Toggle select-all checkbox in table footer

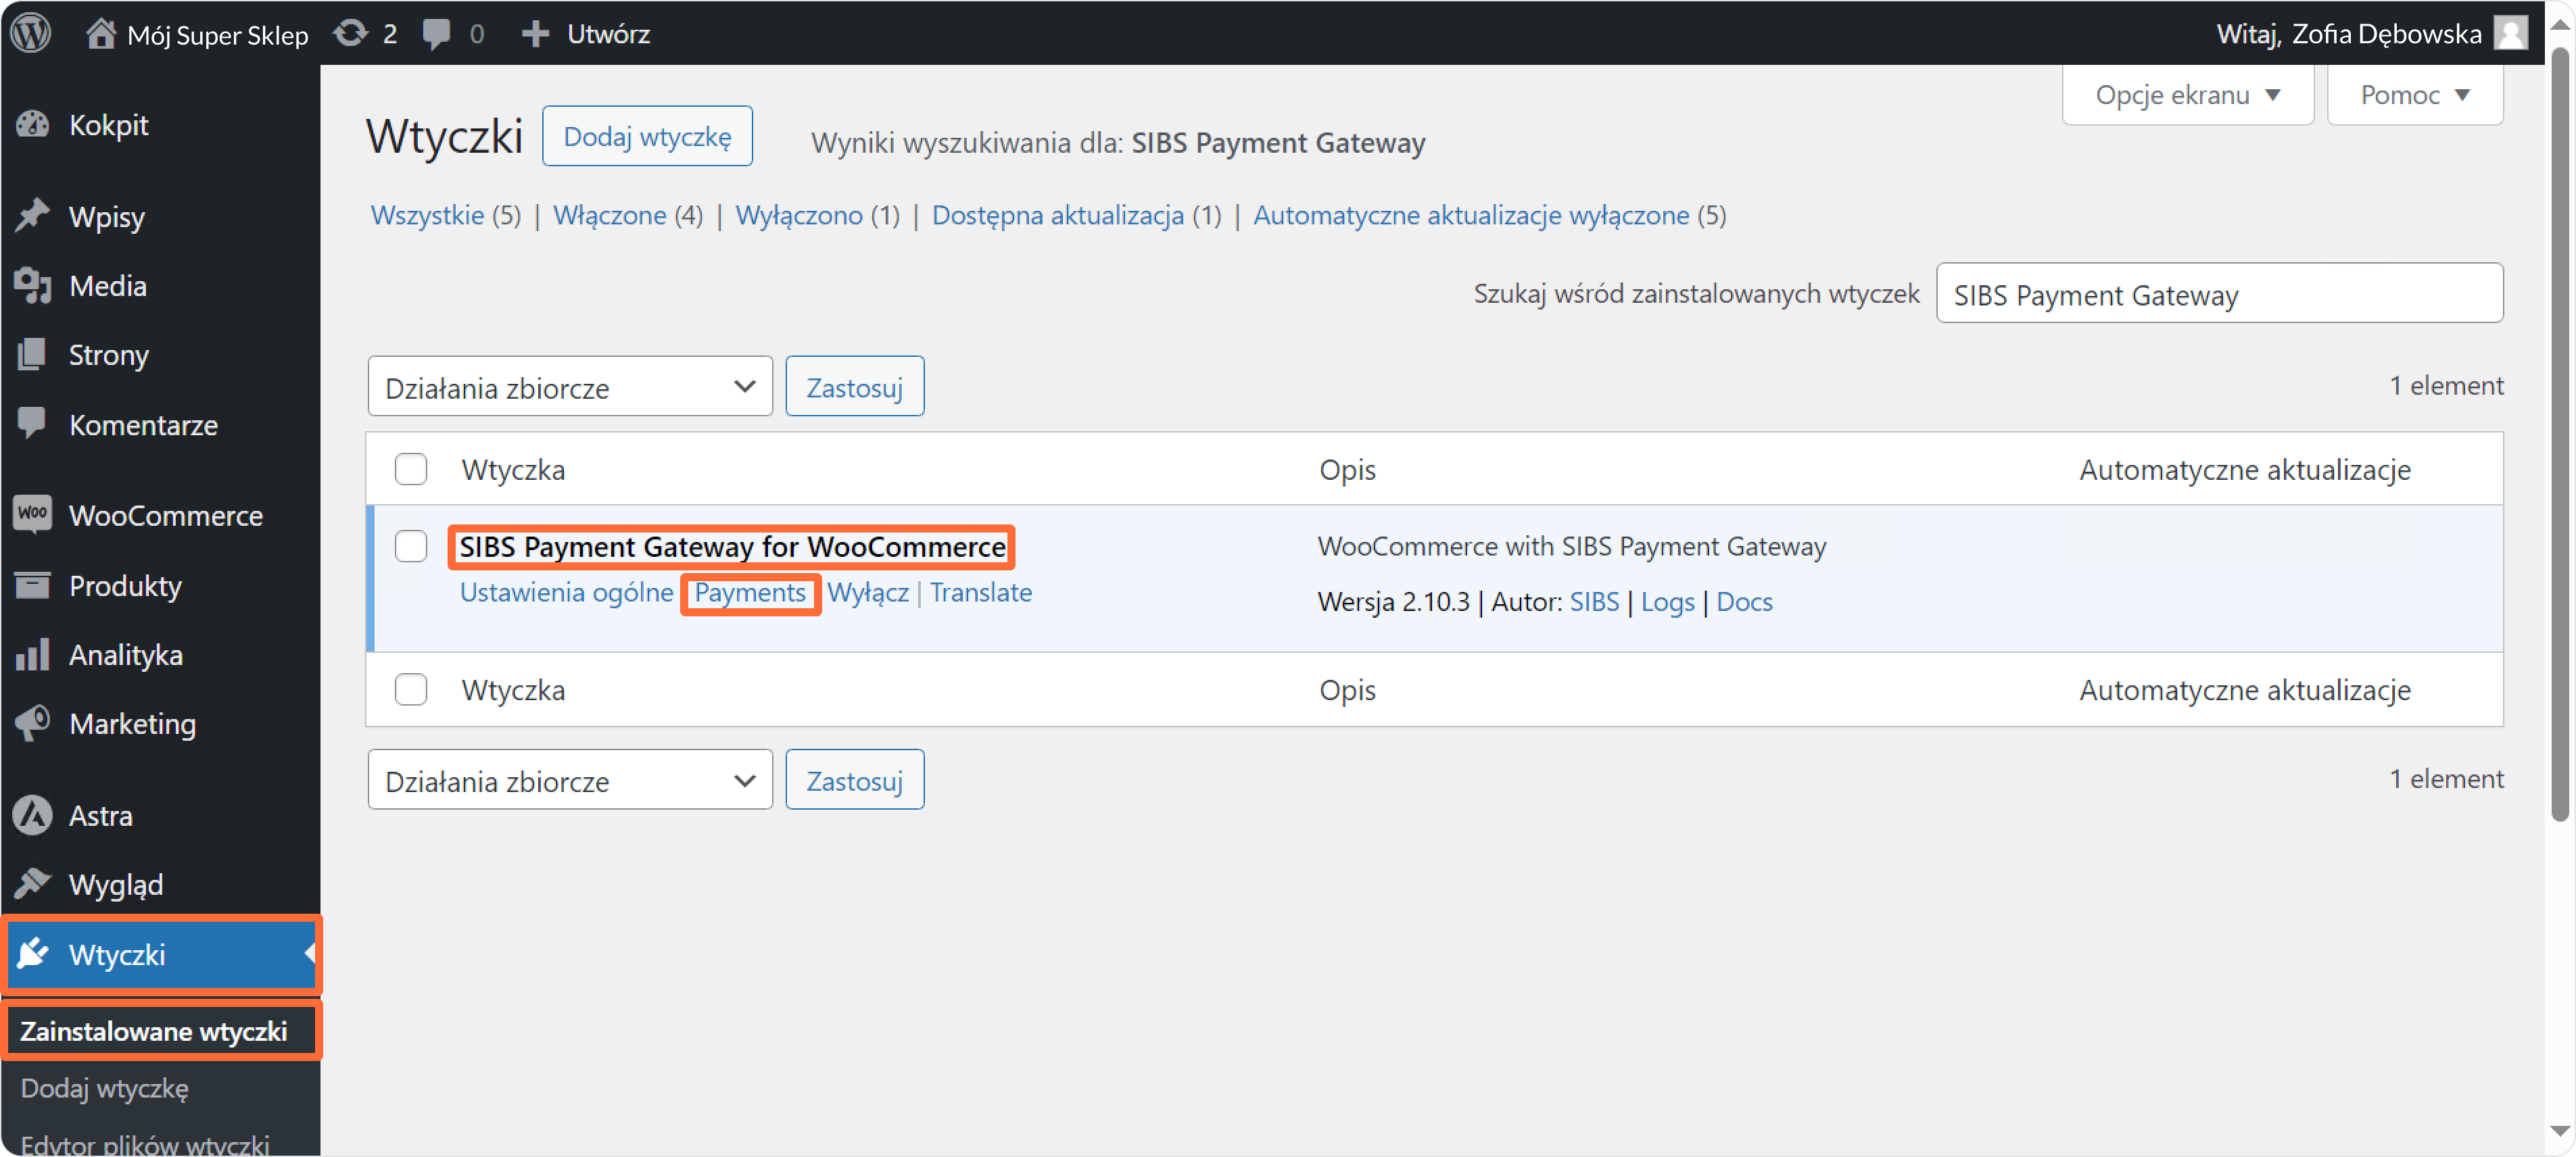click(411, 689)
